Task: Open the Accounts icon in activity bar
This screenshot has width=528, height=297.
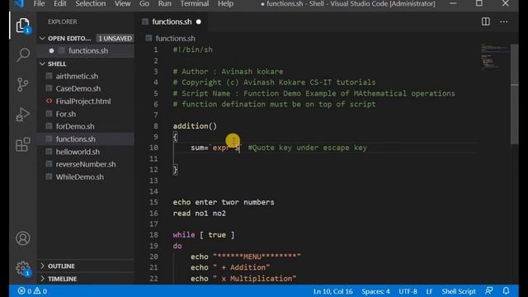Action: (22, 238)
